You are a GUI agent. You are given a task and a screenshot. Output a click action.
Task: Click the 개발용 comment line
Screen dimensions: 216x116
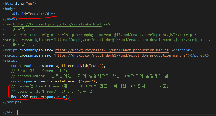click(x=18, y=29)
